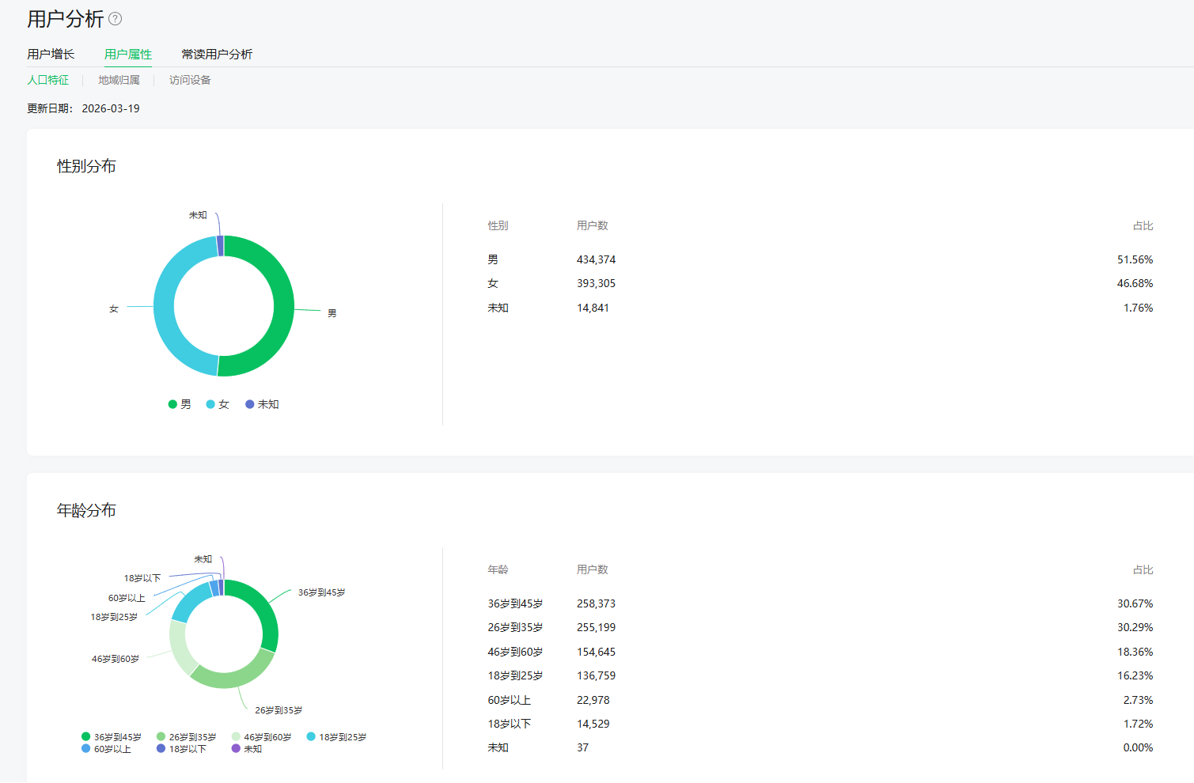Open the 访问设备 sub-tab
The image size is (1194, 783).
(x=190, y=80)
